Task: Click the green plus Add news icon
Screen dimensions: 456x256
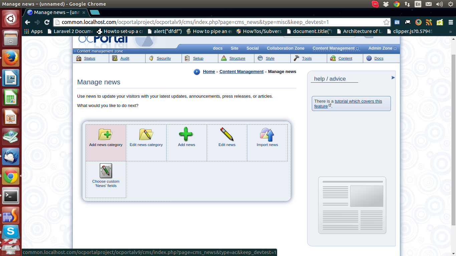Action: [x=186, y=134]
